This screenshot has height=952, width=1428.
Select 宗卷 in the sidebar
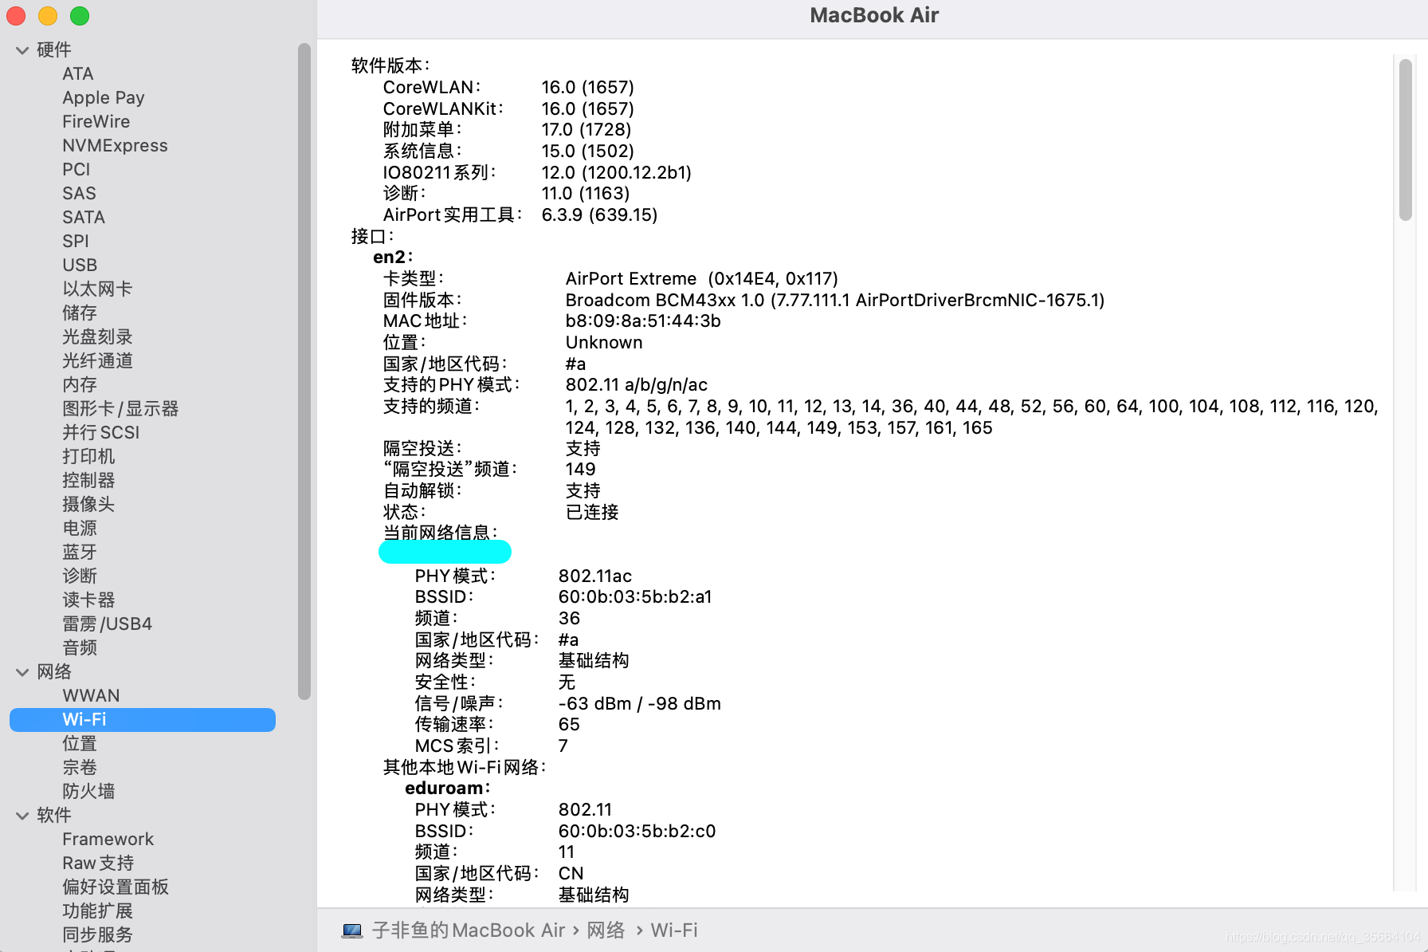click(80, 768)
